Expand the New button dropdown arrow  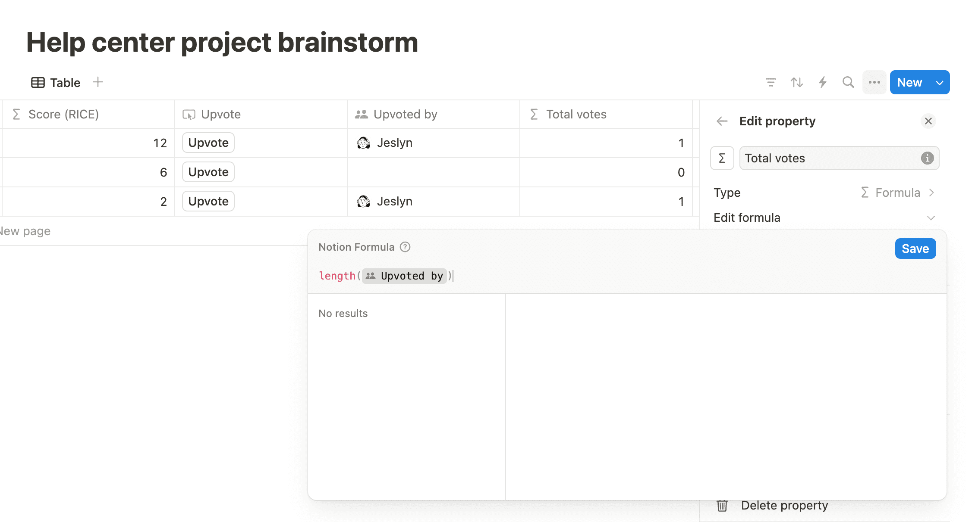pos(940,83)
